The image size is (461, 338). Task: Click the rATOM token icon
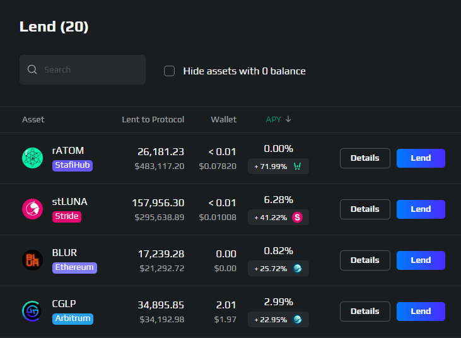click(x=32, y=158)
